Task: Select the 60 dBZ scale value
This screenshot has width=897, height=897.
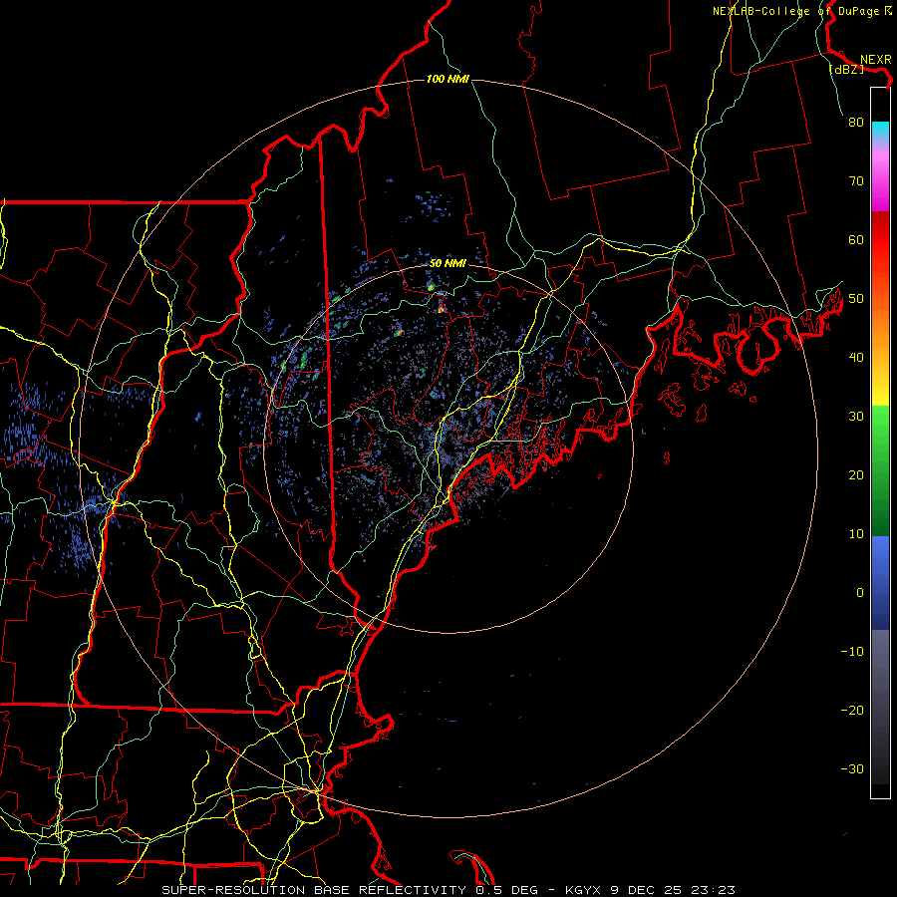Action: click(x=856, y=239)
